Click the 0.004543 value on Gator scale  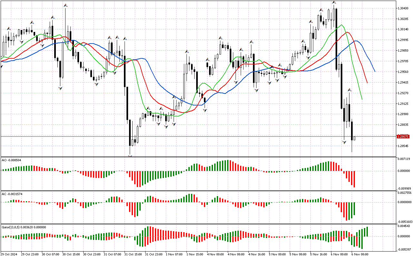coord(404,226)
